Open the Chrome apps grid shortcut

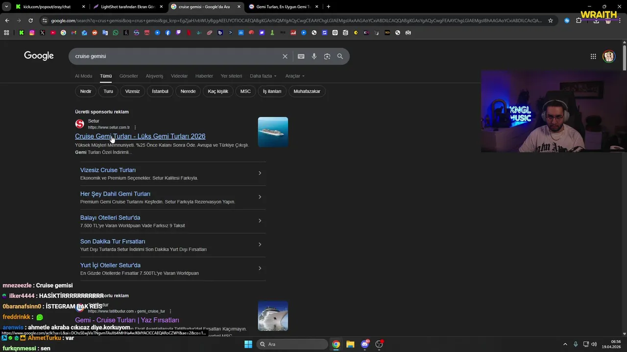[x=6, y=33]
